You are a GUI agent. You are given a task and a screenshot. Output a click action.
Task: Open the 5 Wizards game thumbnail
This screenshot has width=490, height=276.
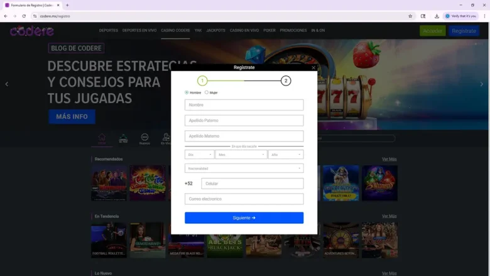(x=379, y=183)
